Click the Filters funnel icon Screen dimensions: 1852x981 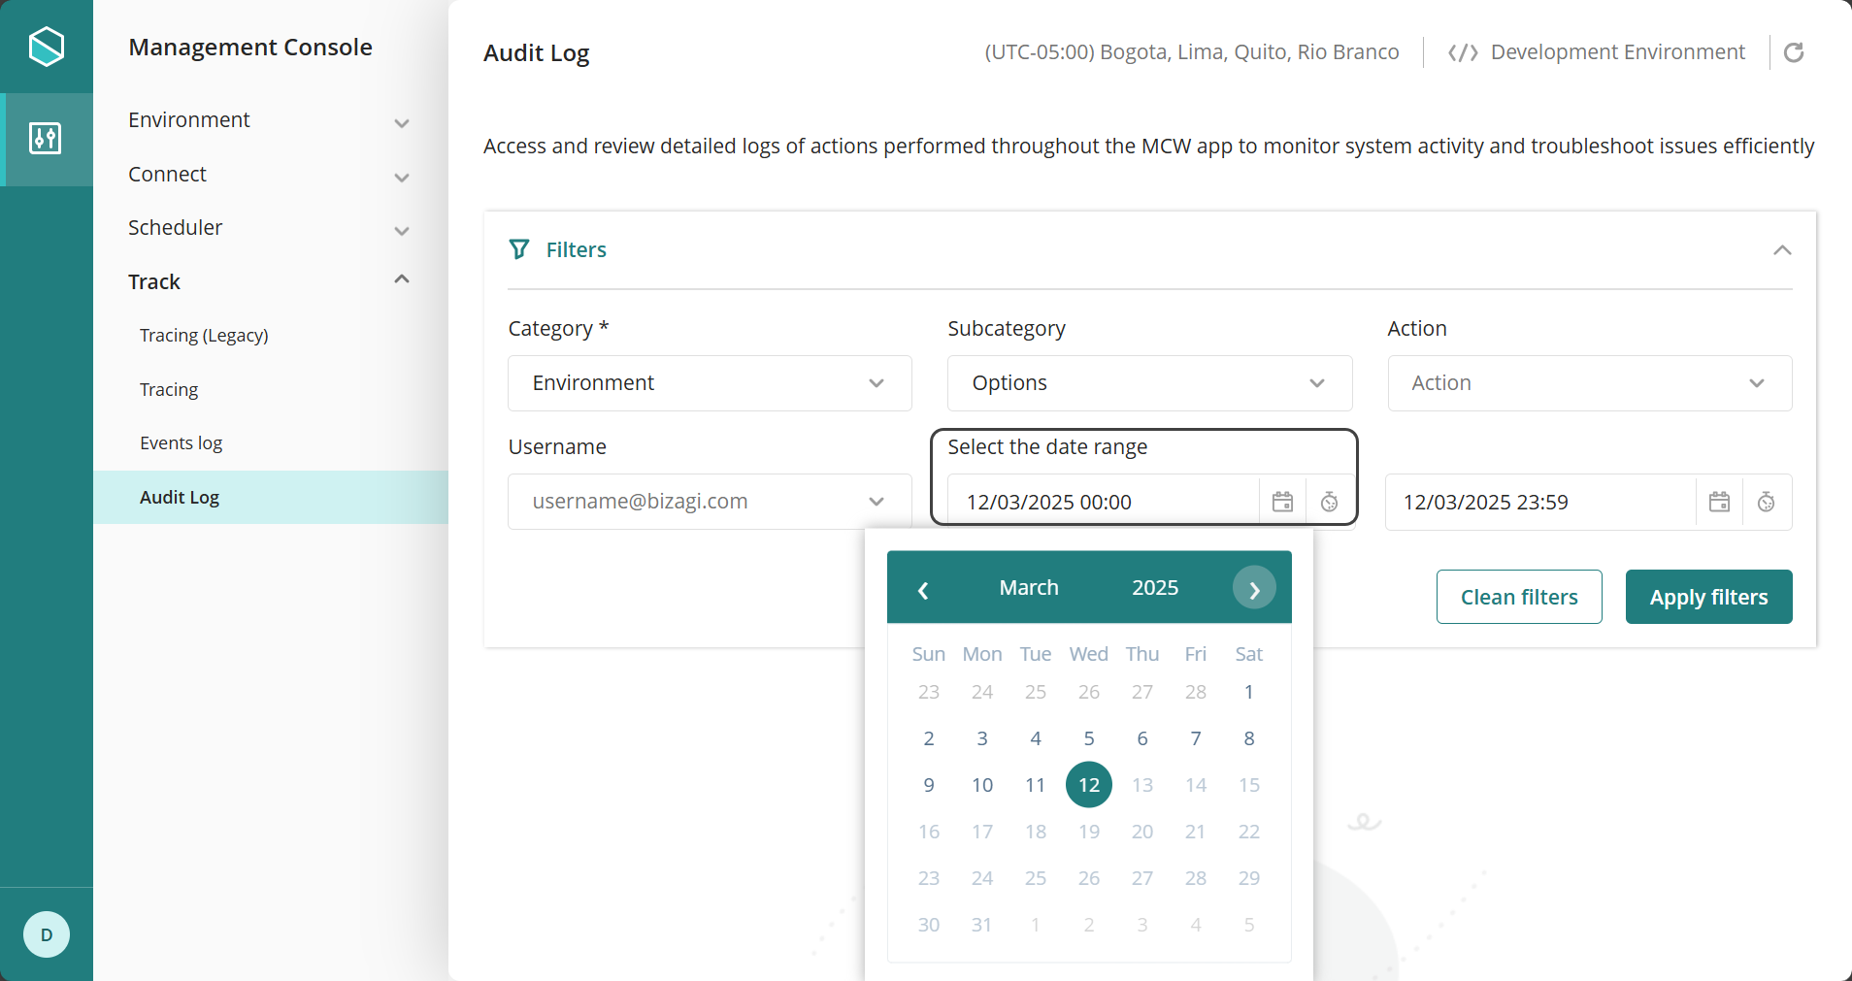519,249
